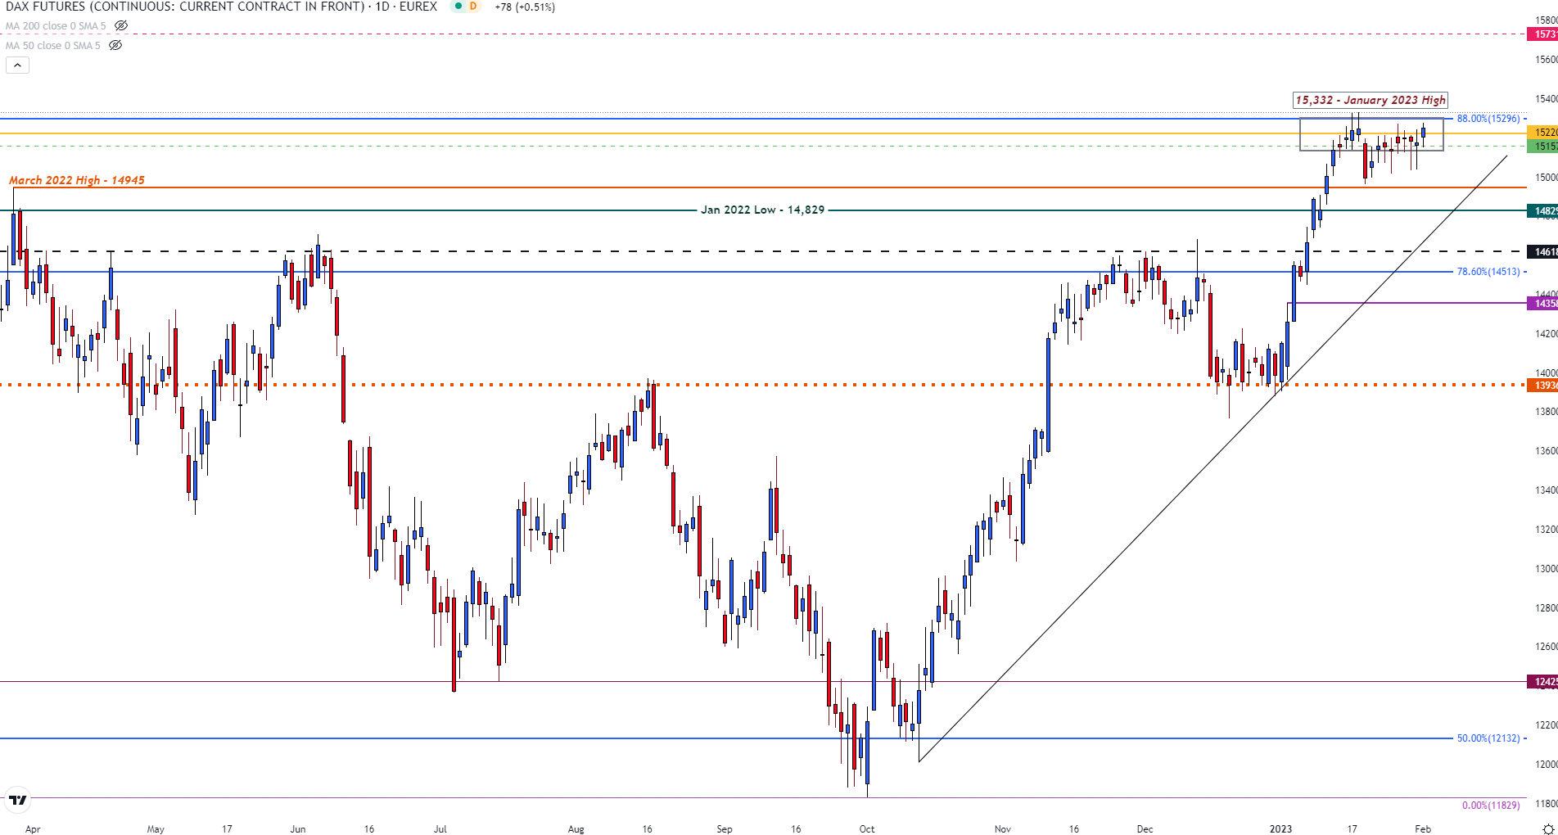Select the '15,332 - January 2023 High' annotation
Viewport: 1558px width, 835px height.
pyautogui.click(x=1371, y=100)
